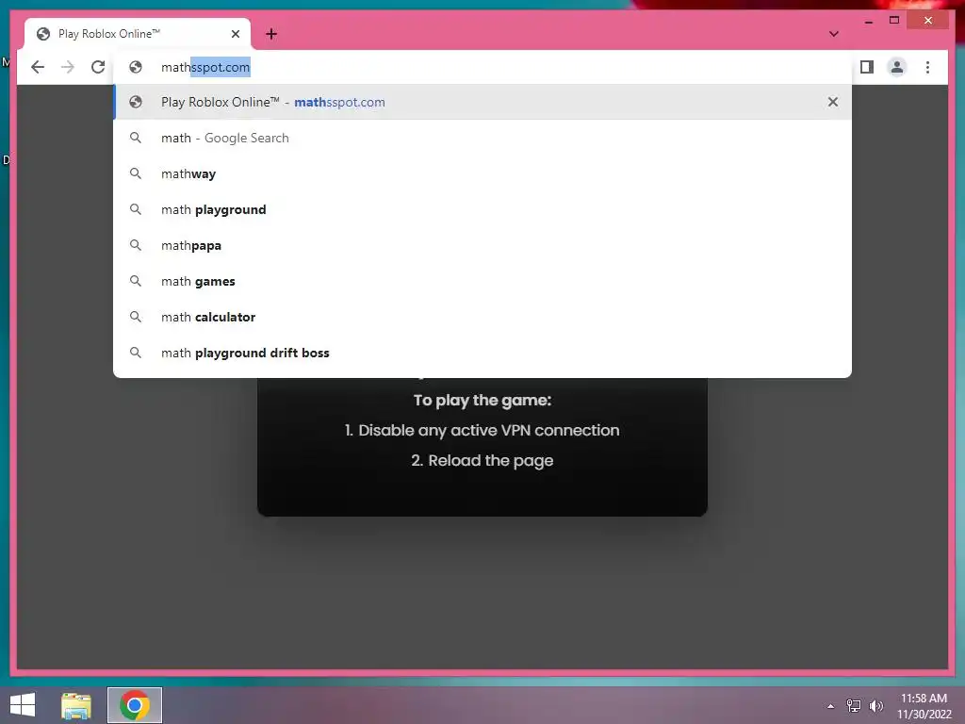Viewport: 965px width, 724px height.
Task: Open a new tab
Action: tap(271, 34)
